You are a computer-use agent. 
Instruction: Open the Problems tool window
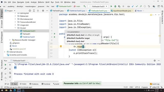34,84
